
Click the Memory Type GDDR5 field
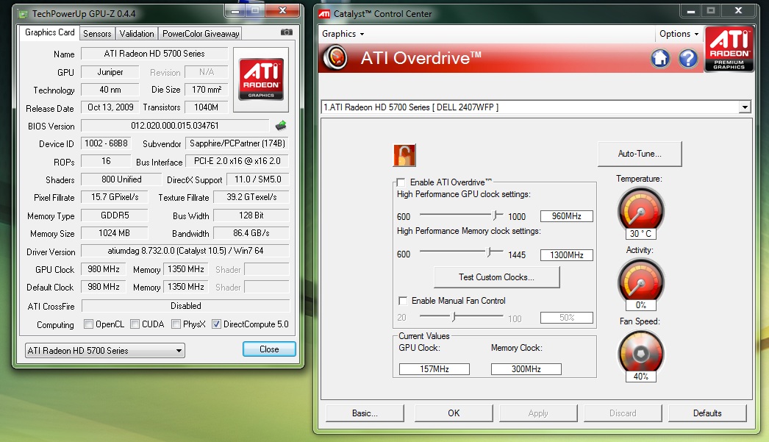coord(115,215)
